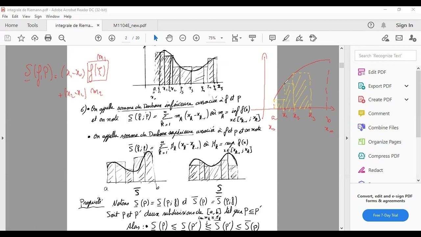Open notifications bell icon
421x237 pixels.
coord(384,25)
